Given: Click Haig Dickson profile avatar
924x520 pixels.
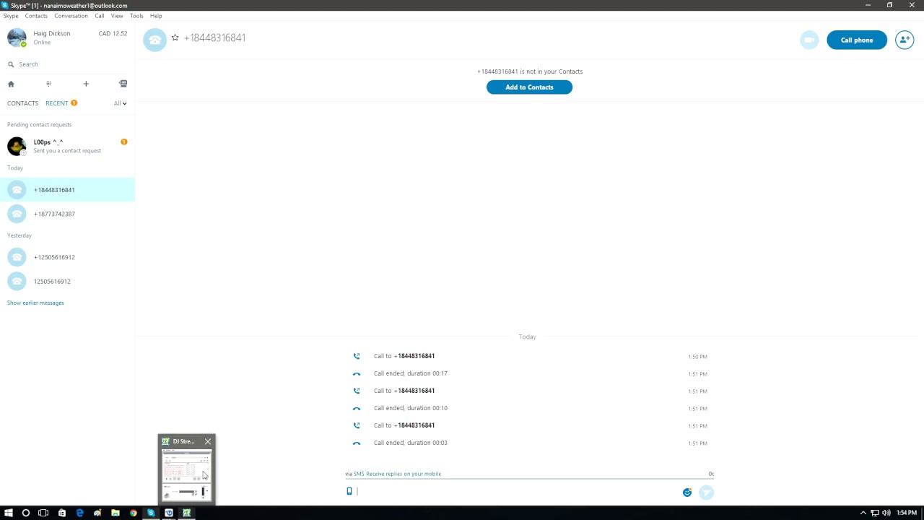Looking at the screenshot, I should [17, 38].
